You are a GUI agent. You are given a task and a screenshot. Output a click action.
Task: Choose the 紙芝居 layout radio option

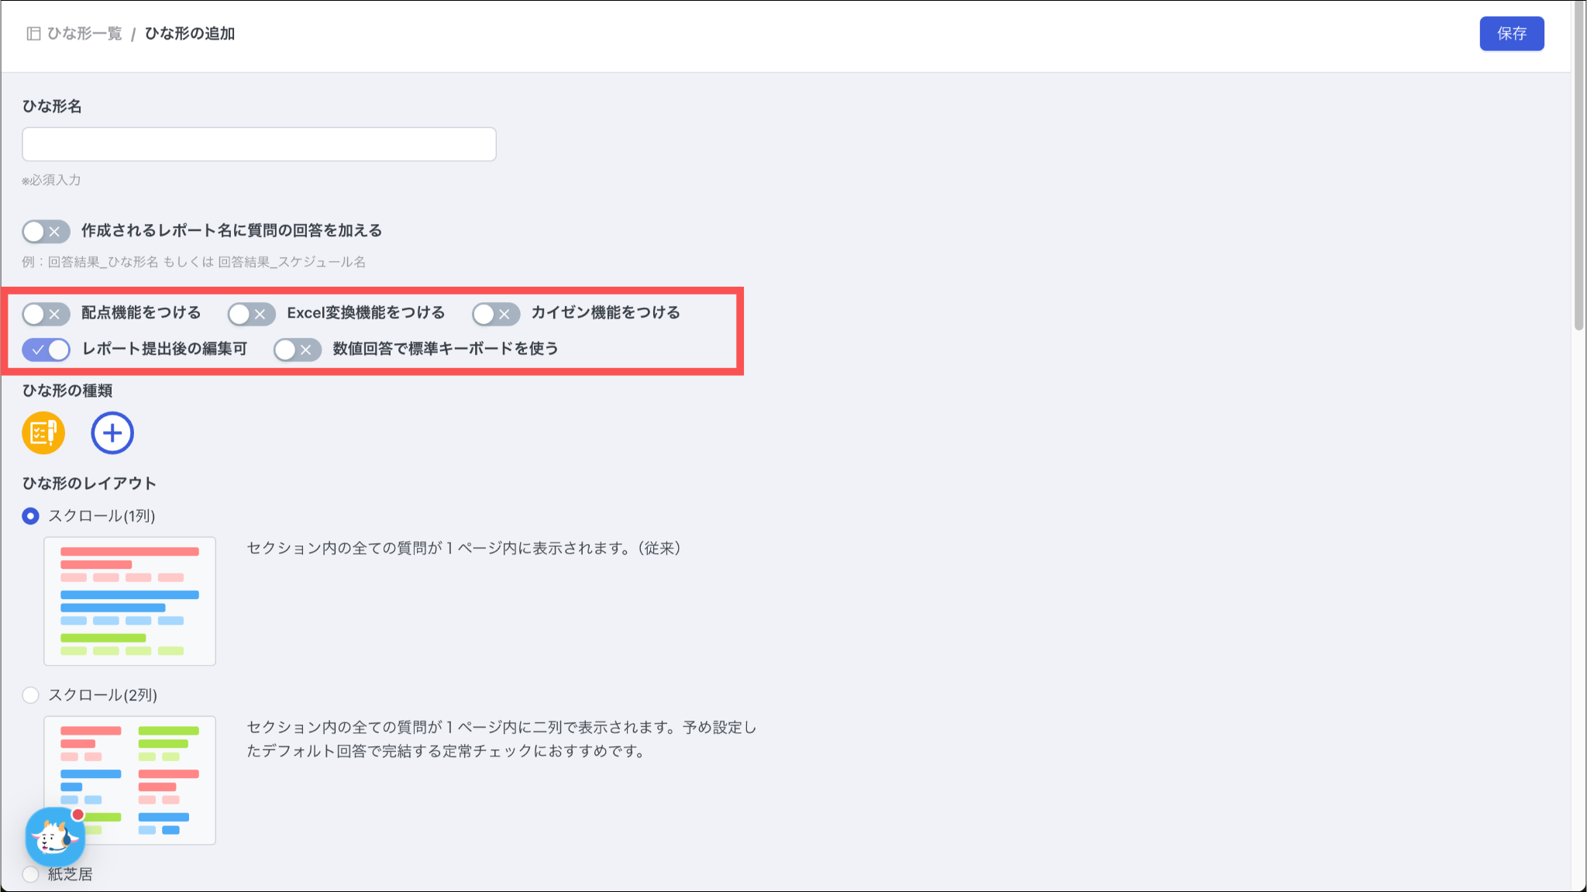[30, 874]
